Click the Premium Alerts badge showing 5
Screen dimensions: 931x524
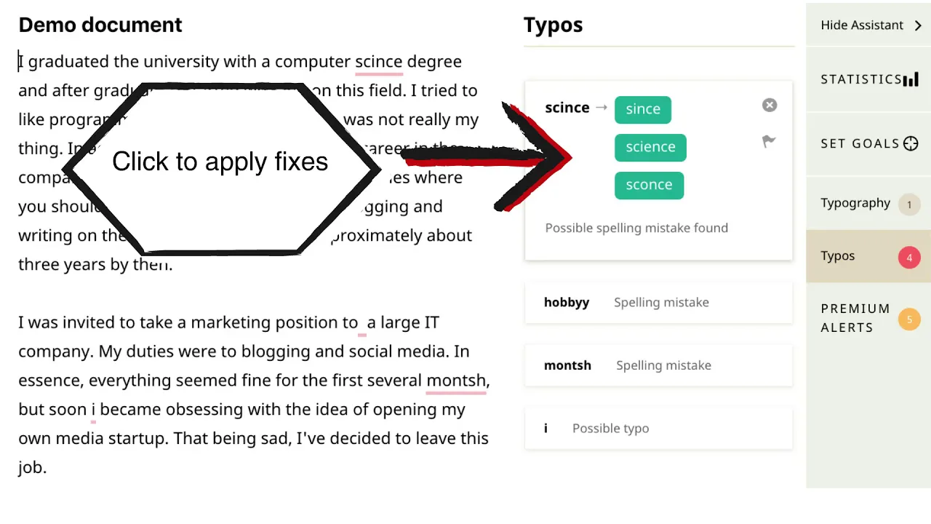pos(909,319)
